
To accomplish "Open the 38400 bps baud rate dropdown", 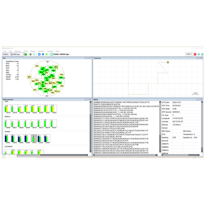I will pos(18,54).
